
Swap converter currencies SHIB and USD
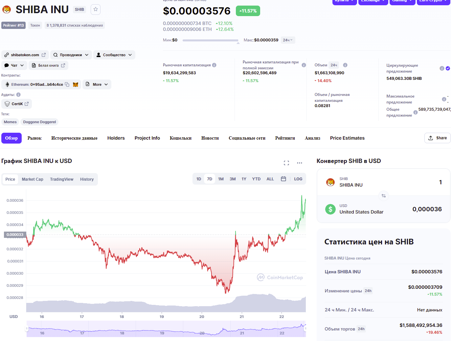point(383,196)
